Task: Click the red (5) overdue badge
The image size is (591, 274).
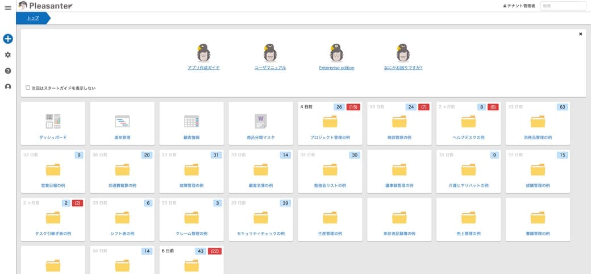Action: 493,107
